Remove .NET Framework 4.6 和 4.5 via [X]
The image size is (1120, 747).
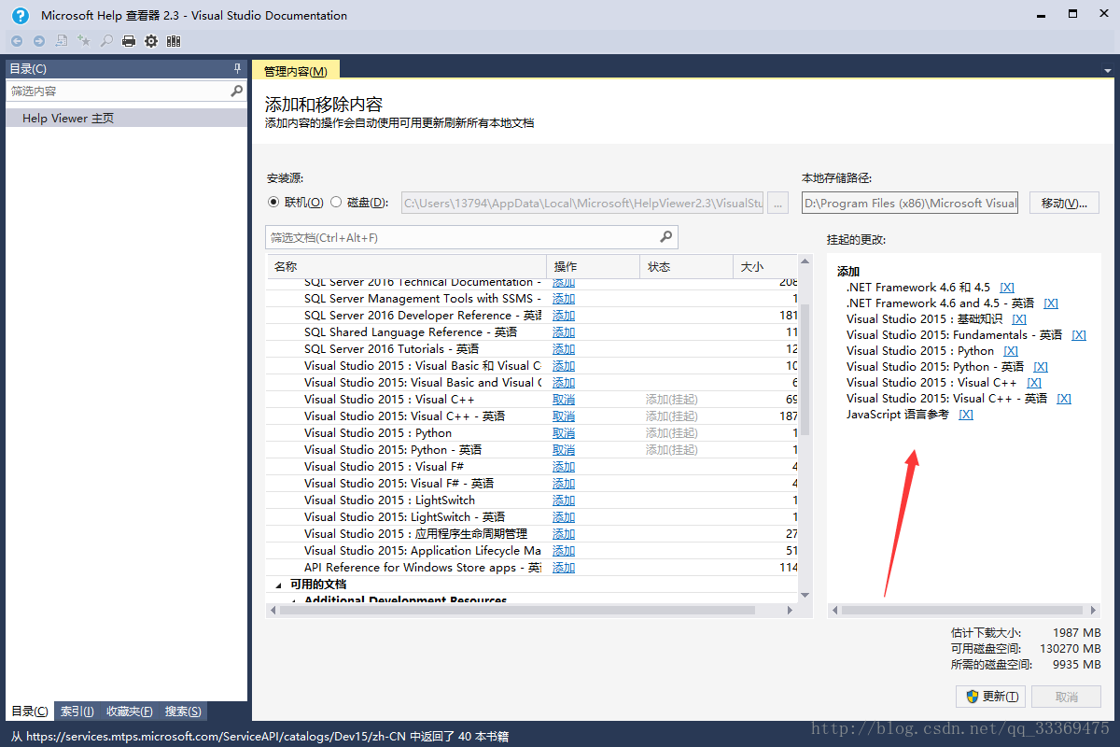pyautogui.click(x=1007, y=288)
